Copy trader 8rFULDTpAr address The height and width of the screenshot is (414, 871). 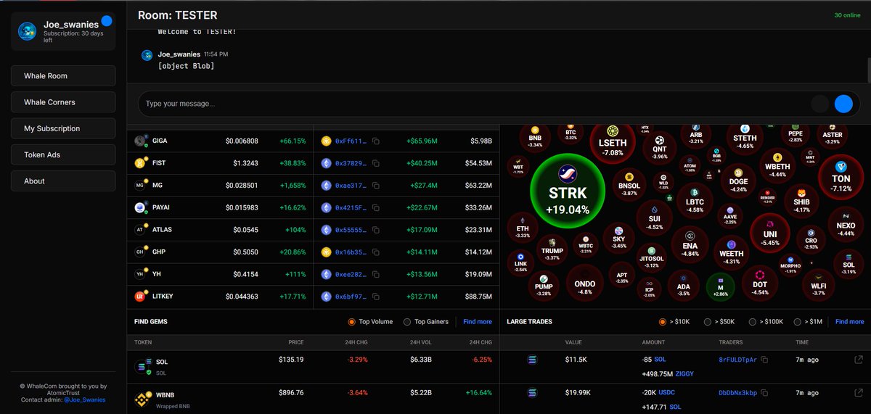[x=765, y=360]
